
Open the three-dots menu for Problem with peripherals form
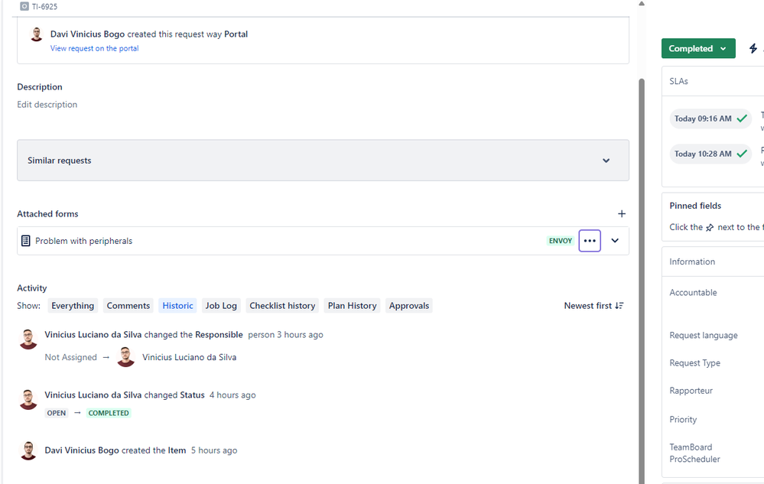[589, 241]
